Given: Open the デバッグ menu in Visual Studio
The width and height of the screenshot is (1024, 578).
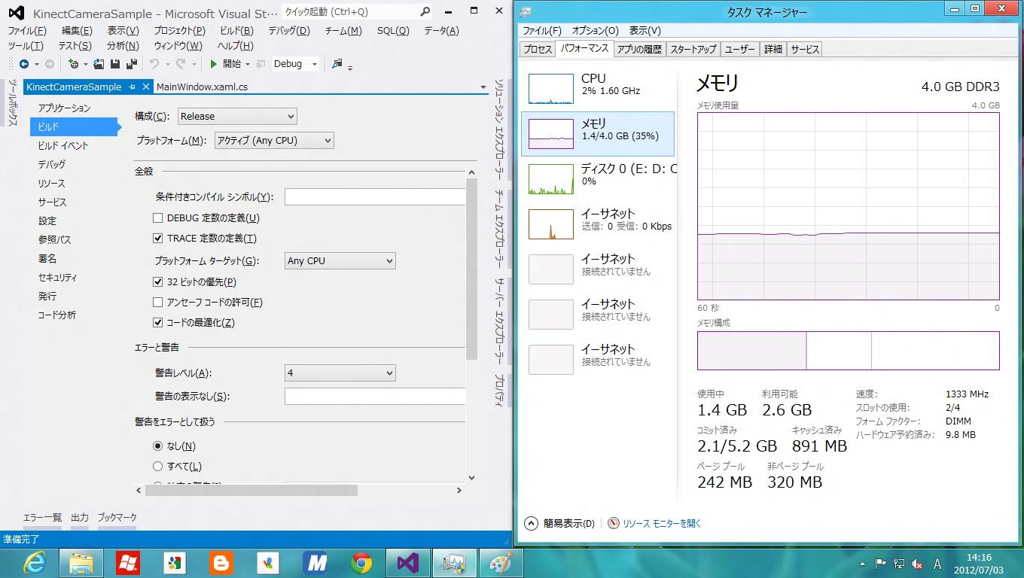Looking at the screenshot, I should tap(289, 31).
